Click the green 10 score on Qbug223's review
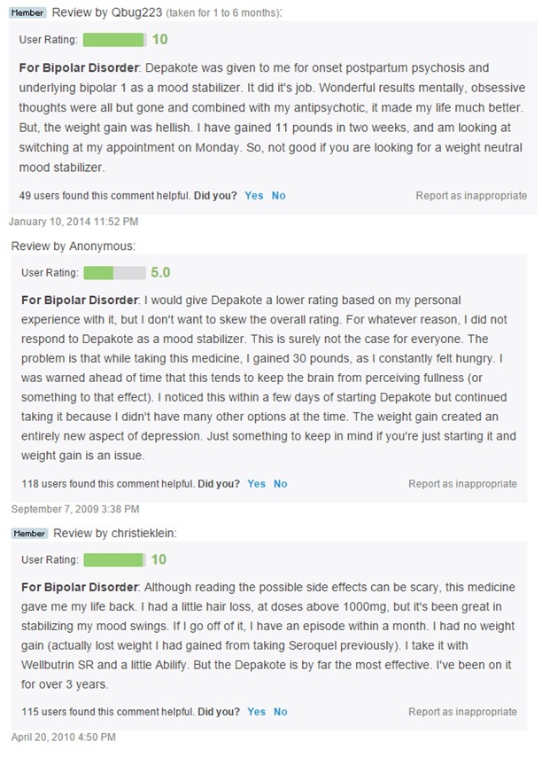 click(x=159, y=40)
